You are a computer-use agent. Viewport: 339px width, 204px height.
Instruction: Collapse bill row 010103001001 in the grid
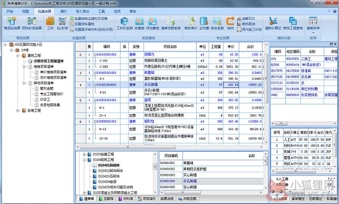[x=95, y=55]
